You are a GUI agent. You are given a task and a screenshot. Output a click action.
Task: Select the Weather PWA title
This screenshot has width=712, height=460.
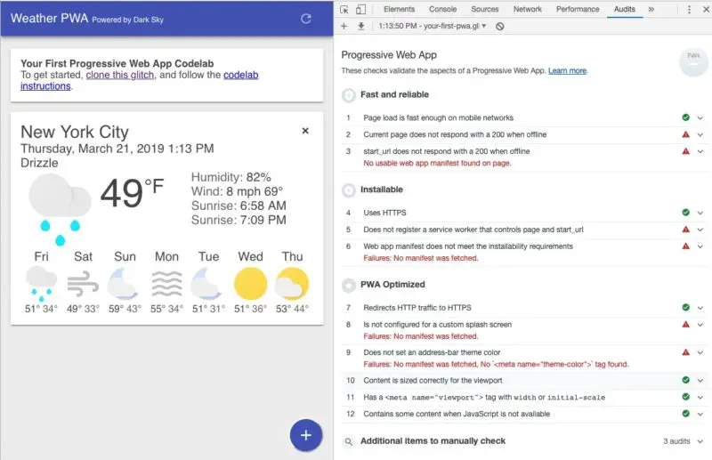tap(49, 18)
